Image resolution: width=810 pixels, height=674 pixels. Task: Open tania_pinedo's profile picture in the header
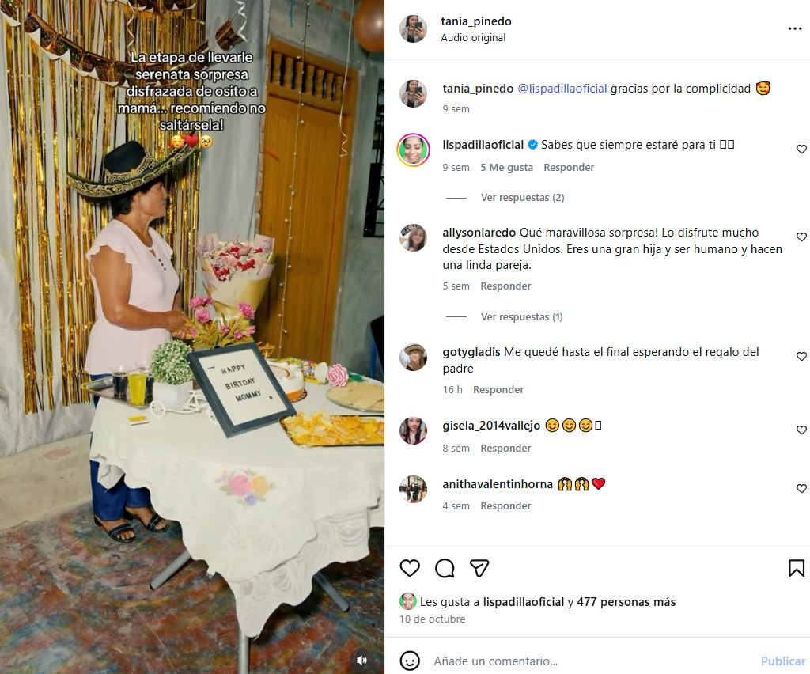point(414,29)
